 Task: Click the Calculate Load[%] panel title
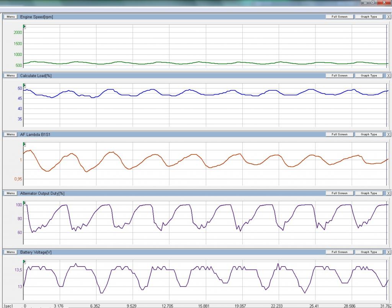tap(36, 76)
